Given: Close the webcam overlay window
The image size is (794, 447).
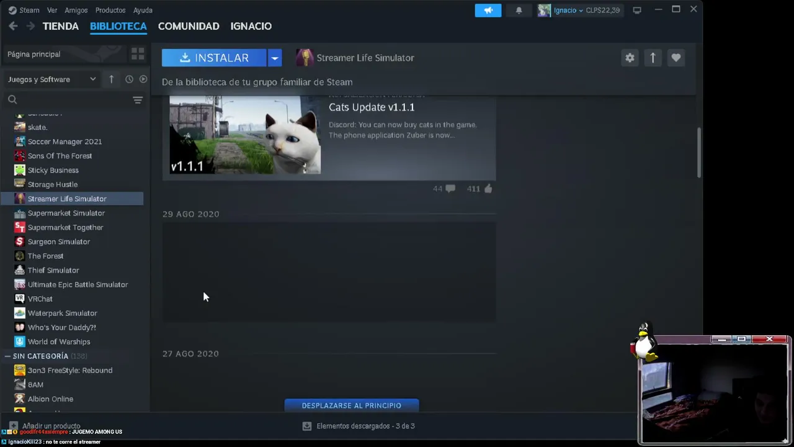Looking at the screenshot, I should pos(769,339).
